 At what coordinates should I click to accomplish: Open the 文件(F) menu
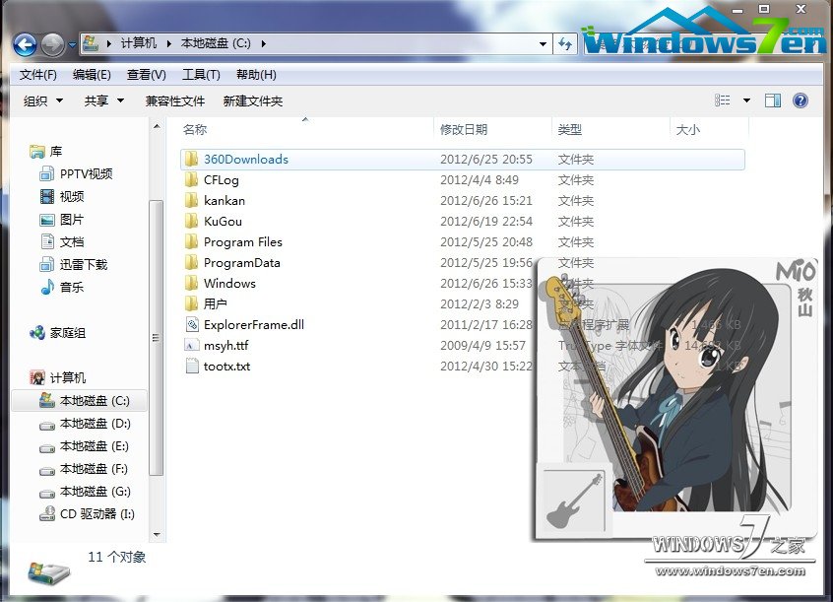coord(38,75)
